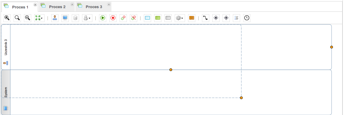Open the gear settings dropdown

click(x=180, y=18)
